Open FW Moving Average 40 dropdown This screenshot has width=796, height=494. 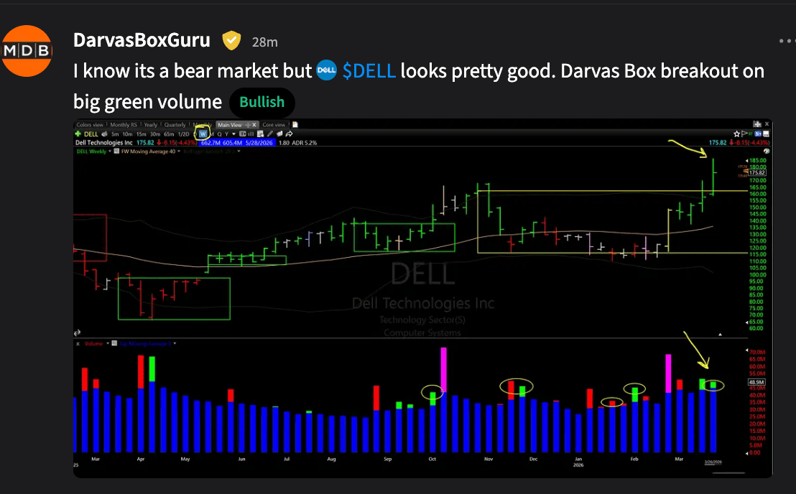(179, 151)
